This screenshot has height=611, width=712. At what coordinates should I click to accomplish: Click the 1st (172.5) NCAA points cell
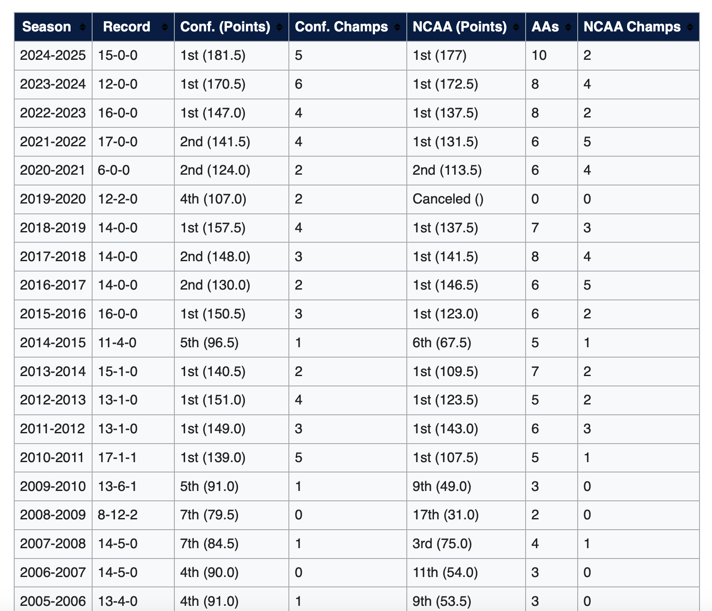click(445, 84)
